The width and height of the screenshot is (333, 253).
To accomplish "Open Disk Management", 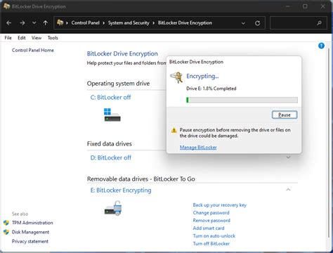I will click(30, 232).
